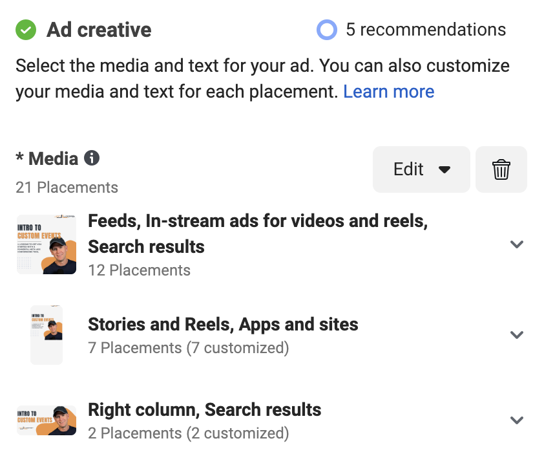Viewport: 544px width, 476px height.
Task: Click the 12 Placements label
Action: [140, 270]
